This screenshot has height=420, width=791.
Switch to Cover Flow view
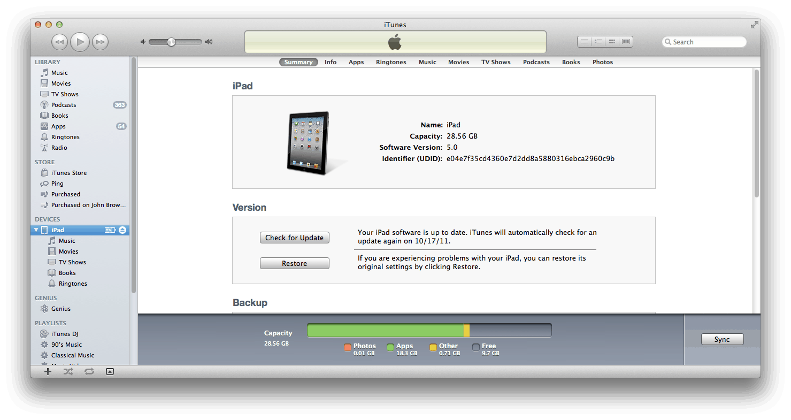(626, 42)
